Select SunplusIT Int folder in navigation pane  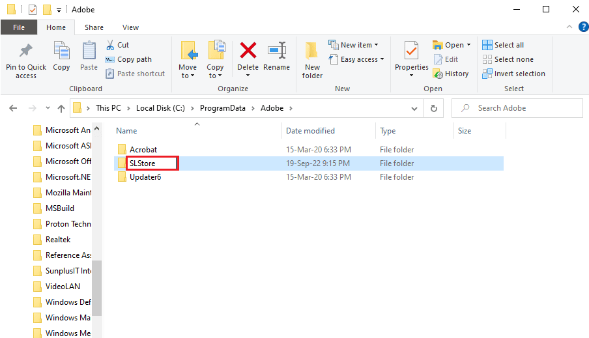tap(63, 270)
